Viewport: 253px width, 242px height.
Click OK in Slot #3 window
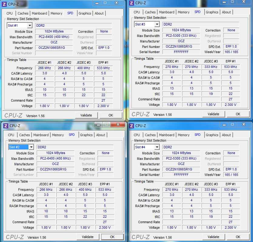click(x=238, y=114)
